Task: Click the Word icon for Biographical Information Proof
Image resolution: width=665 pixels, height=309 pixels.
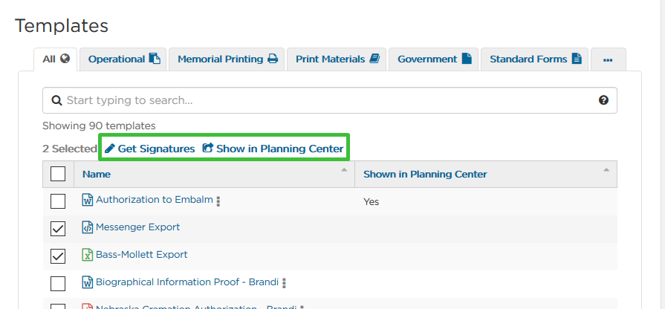Action: pyautogui.click(x=87, y=282)
